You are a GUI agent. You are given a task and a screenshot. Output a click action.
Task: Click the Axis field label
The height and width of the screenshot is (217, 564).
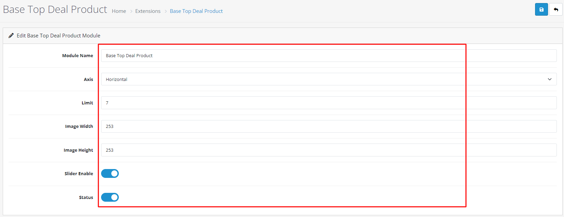(88, 79)
